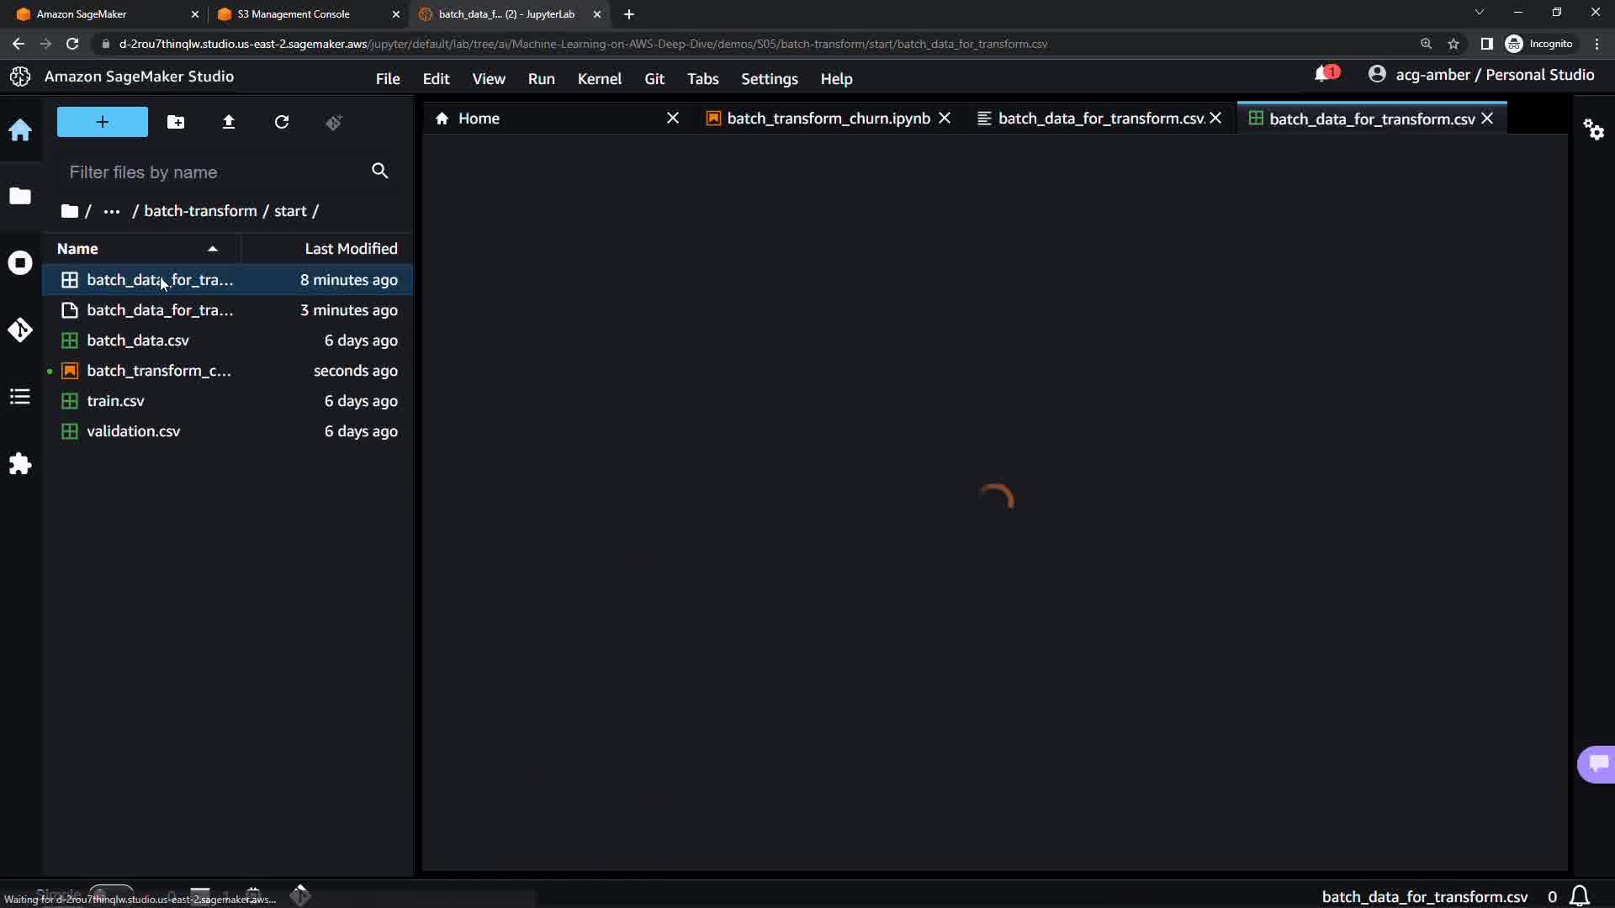Screen dimensions: 1615x908
Task: Select validation.csv in the file list
Action: 133,431
